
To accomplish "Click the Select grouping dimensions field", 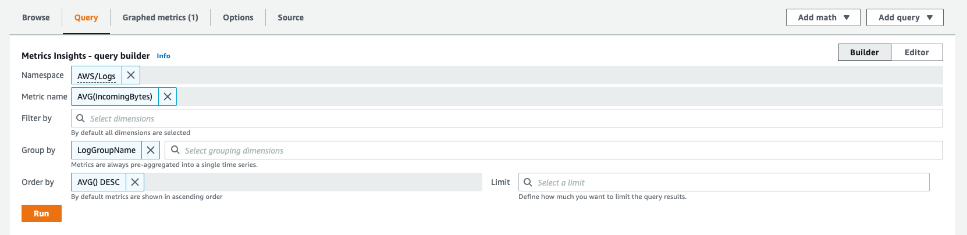I will point(554,150).
